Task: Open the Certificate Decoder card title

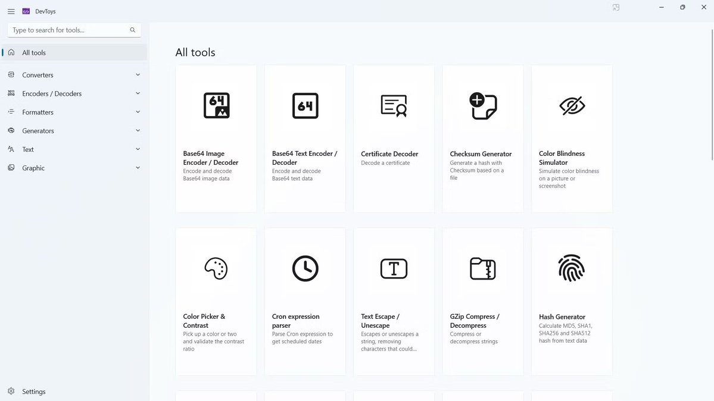Action: [x=389, y=154]
